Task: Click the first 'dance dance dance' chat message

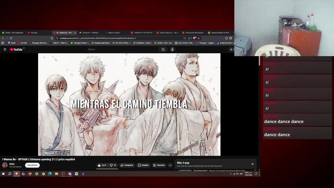Action: [284, 121]
